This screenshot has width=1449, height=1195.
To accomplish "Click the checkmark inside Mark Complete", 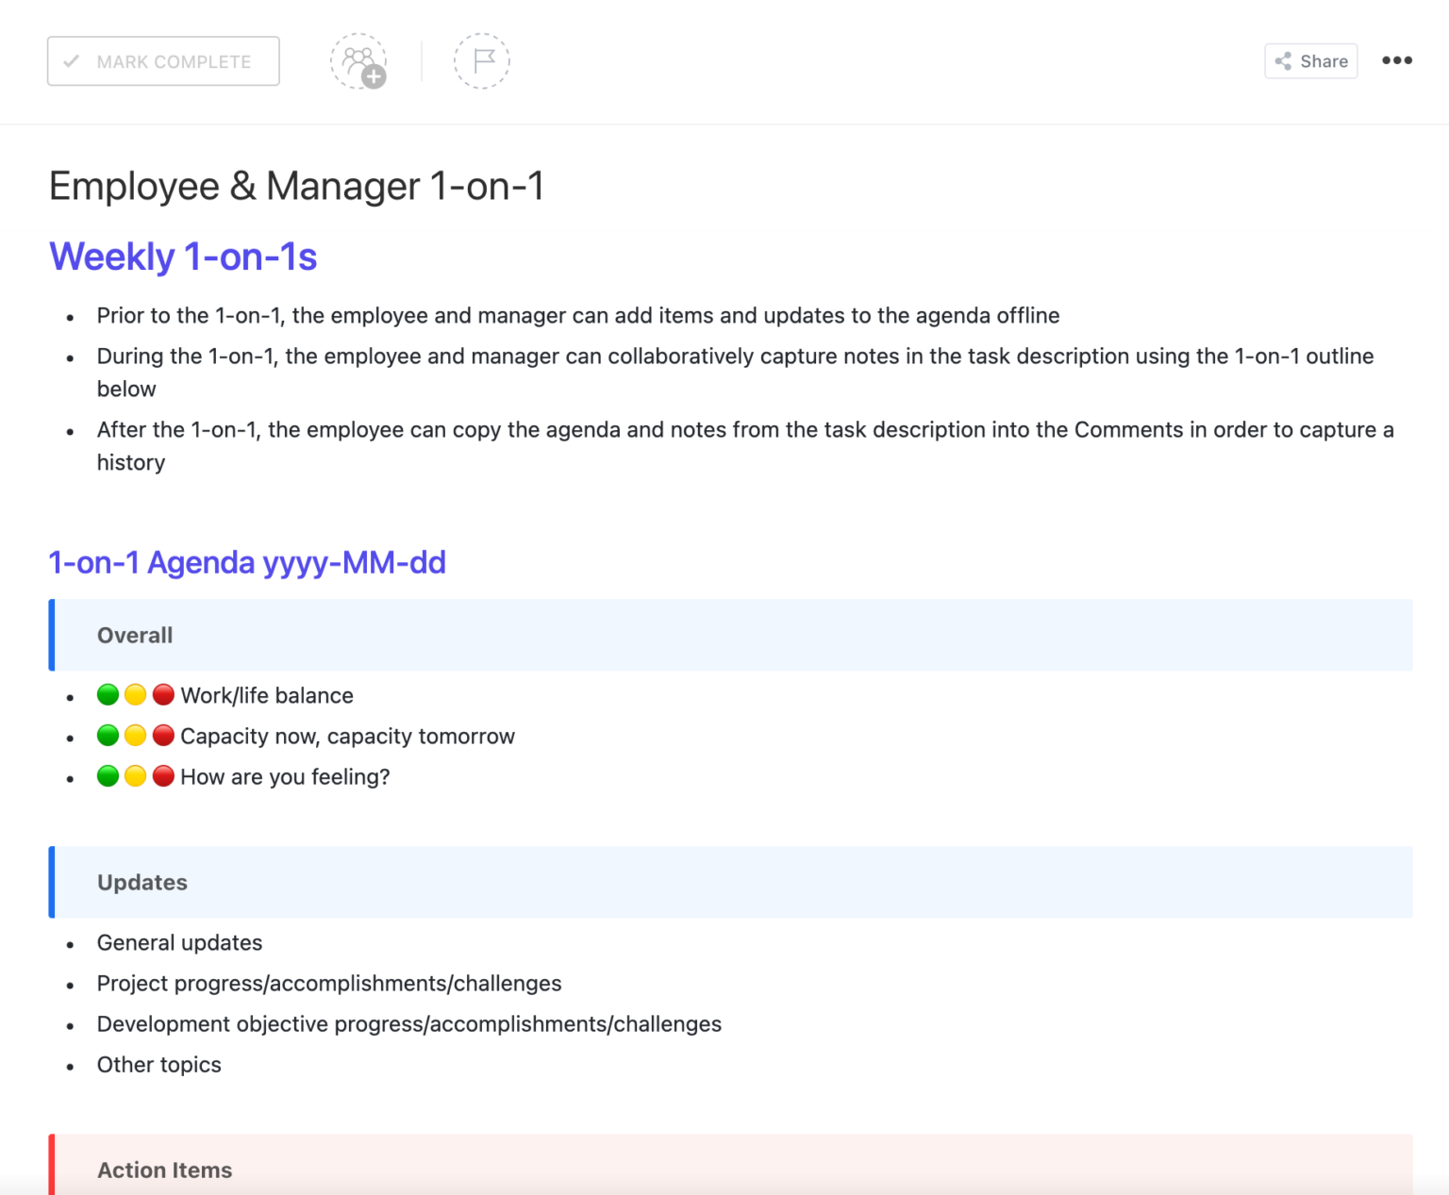I will click(x=71, y=60).
